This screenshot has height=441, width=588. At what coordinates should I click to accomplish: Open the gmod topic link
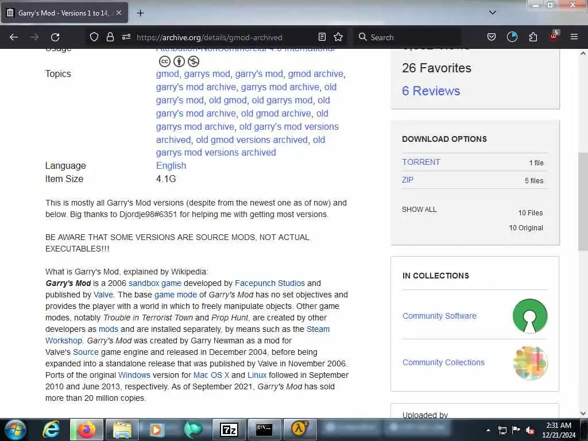tap(167, 74)
